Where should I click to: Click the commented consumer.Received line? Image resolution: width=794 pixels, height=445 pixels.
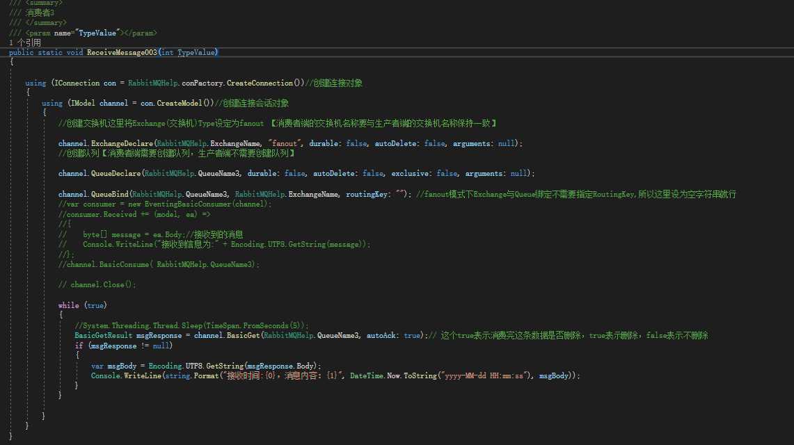click(134, 214)
